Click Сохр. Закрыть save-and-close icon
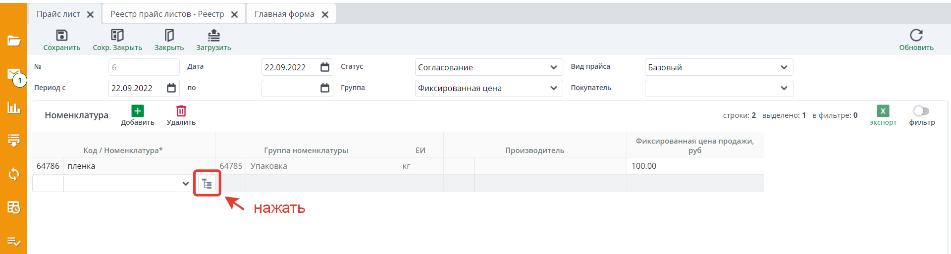Image resolution: width=951 pixels, height=254 pixels. click(x=117, y=35)
